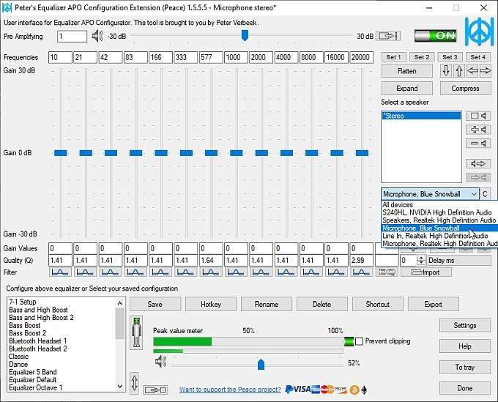Click the remove speaker minus icon
This screenshot has height=402, width=498.
click(478, 144)
